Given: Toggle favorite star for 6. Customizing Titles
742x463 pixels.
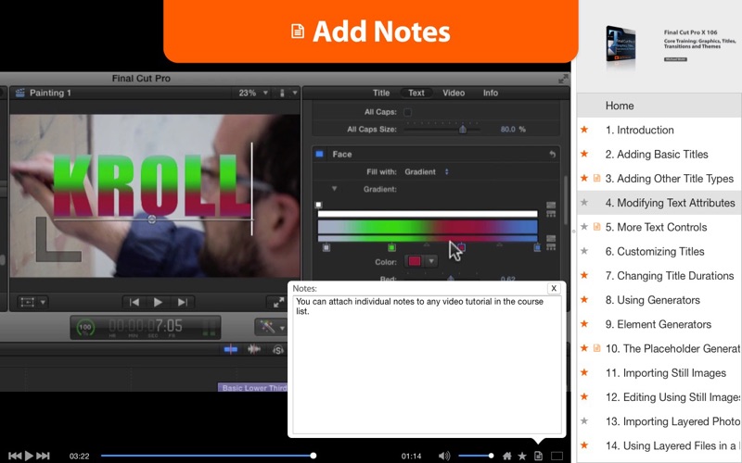Looking at the screenshot, I should [x=584, y=251].
